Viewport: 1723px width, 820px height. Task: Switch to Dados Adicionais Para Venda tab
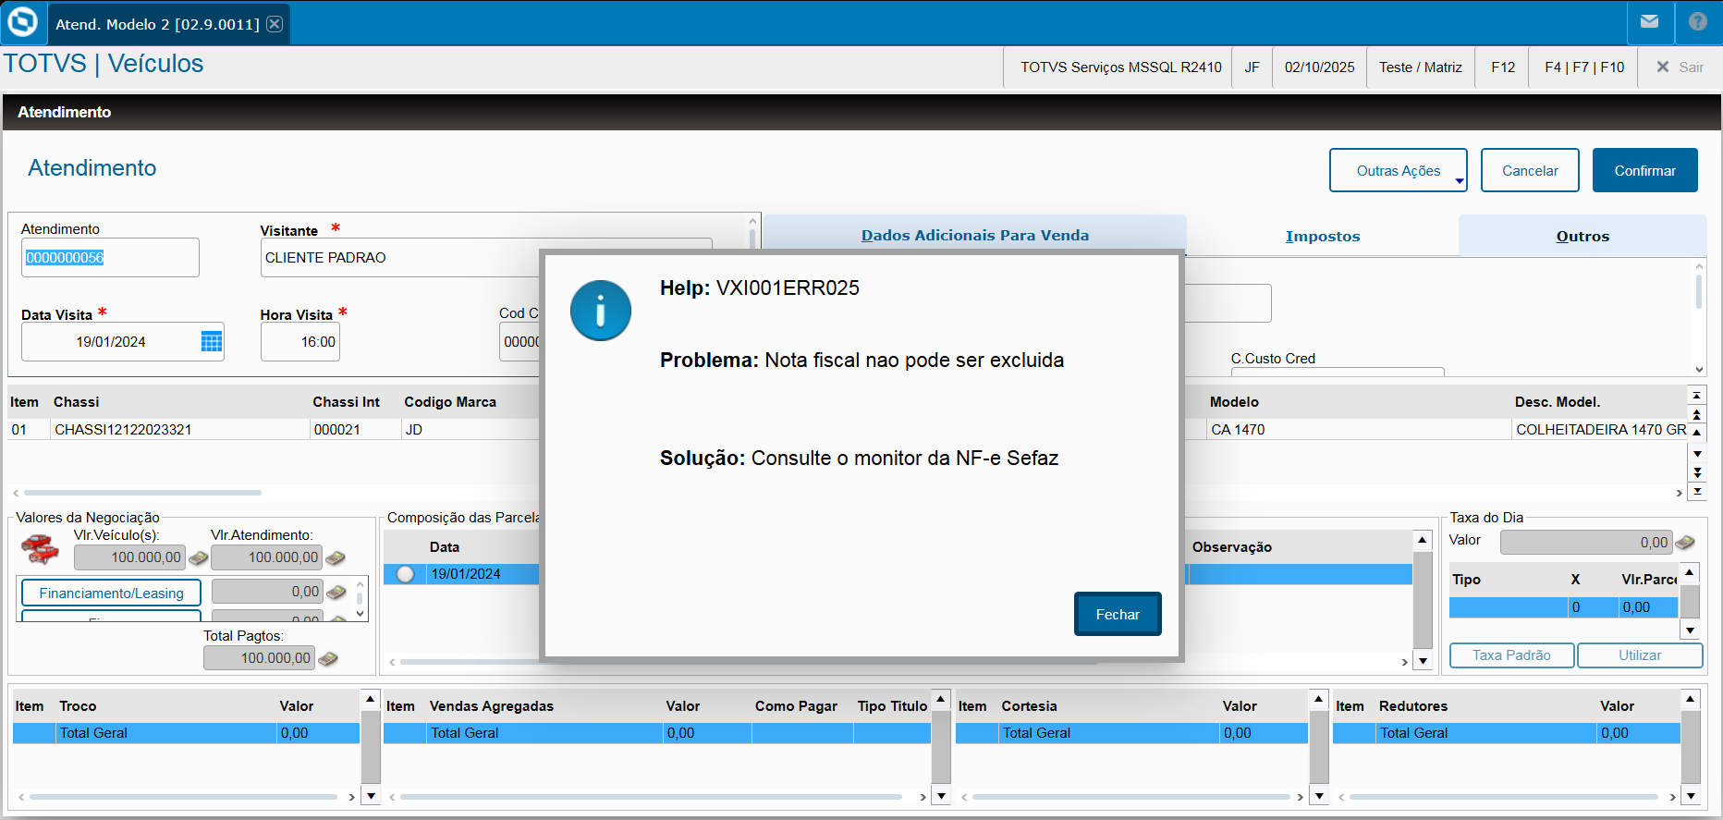[x=974, y=236]
